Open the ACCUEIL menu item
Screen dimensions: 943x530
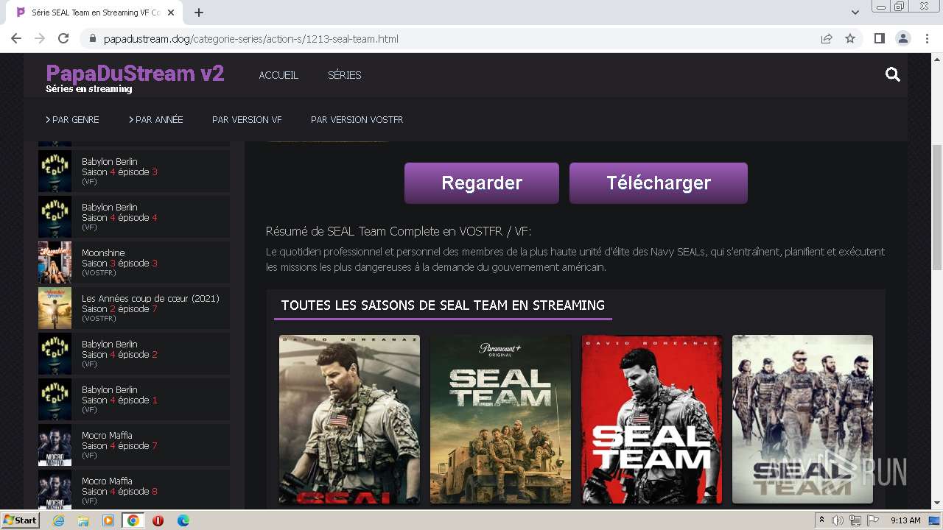click(278, 75)
